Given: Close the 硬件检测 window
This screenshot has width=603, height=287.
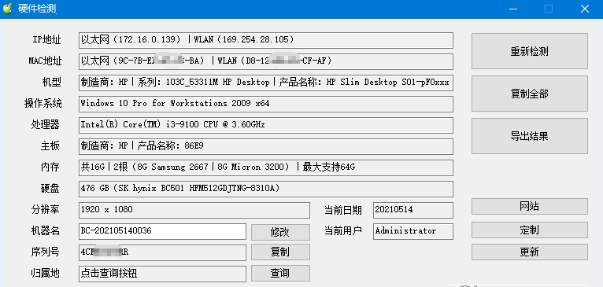Looking at the screenshot, I should (585, 9).
